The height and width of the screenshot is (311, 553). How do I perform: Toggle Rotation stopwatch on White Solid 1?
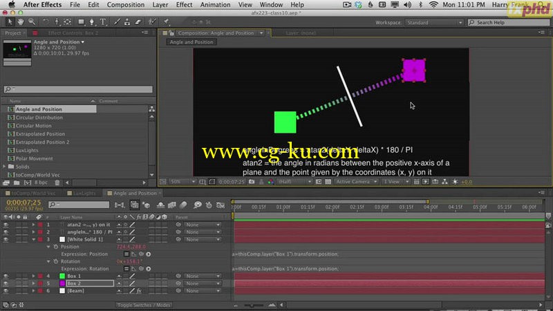click(56, 262)
